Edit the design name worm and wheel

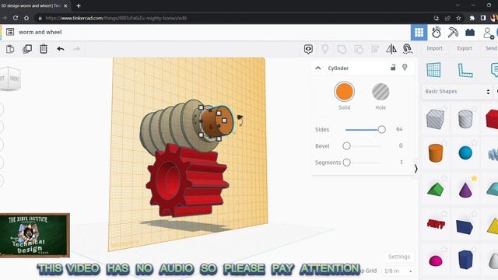[40, 32]
